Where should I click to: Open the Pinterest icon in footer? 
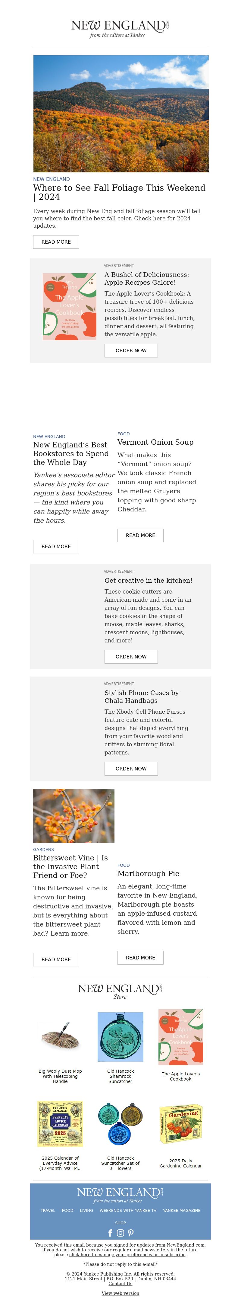point(131,1233)
